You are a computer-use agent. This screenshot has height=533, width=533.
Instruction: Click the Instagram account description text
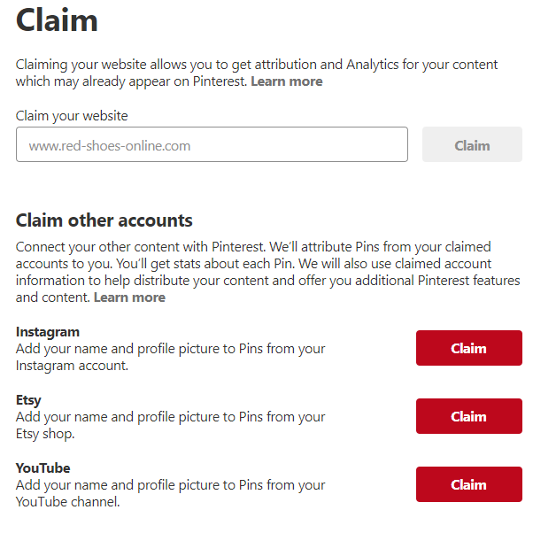(x=170, y=357)
